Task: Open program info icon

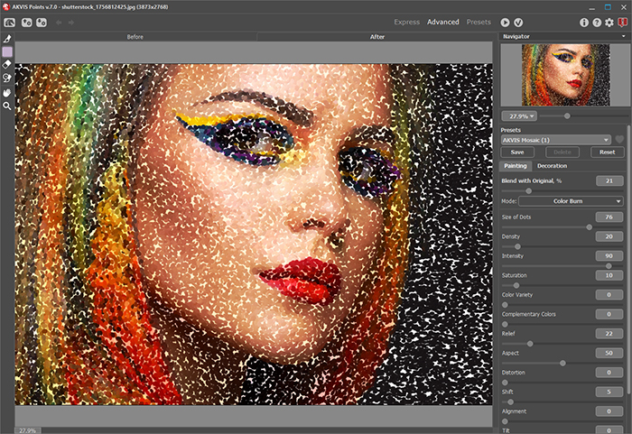Action: [584, 22]
